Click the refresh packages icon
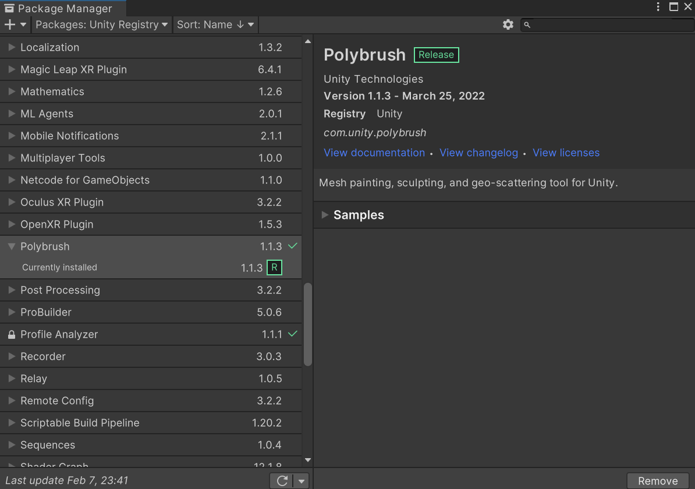Screen dimensions: 695x489 coord(282,481)
